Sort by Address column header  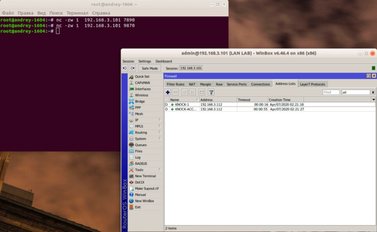click(218, 100)
